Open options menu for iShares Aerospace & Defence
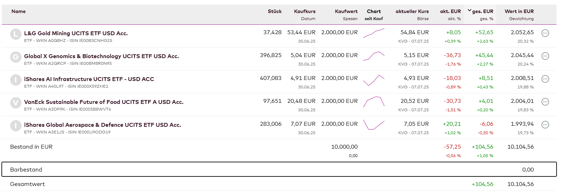The height and width of the screenshot is (193, 565). tap(545, 125)
